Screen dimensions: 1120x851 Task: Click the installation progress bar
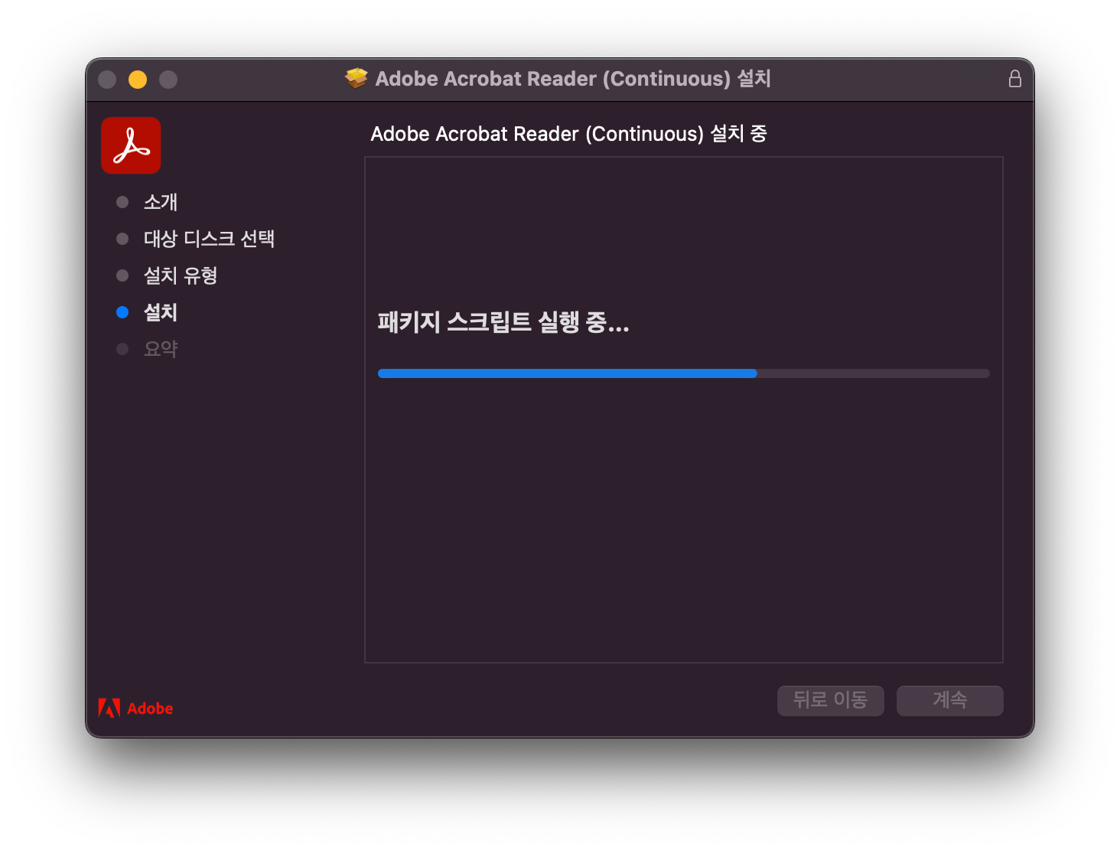[683, 373]
